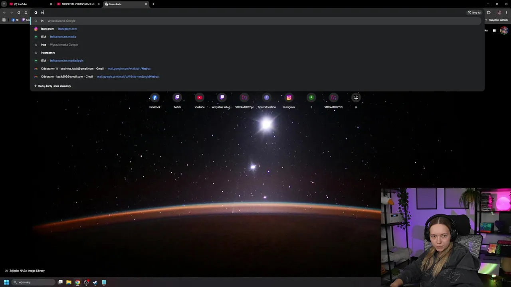Screen dimensions: 511x287
Task: Open the Chrome extensions puzzle icon
Action: pos(489,12)
